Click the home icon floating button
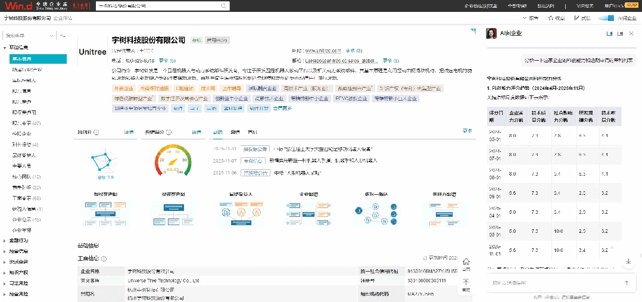Screen dimensions: 642x302 [x=466, y=262]
